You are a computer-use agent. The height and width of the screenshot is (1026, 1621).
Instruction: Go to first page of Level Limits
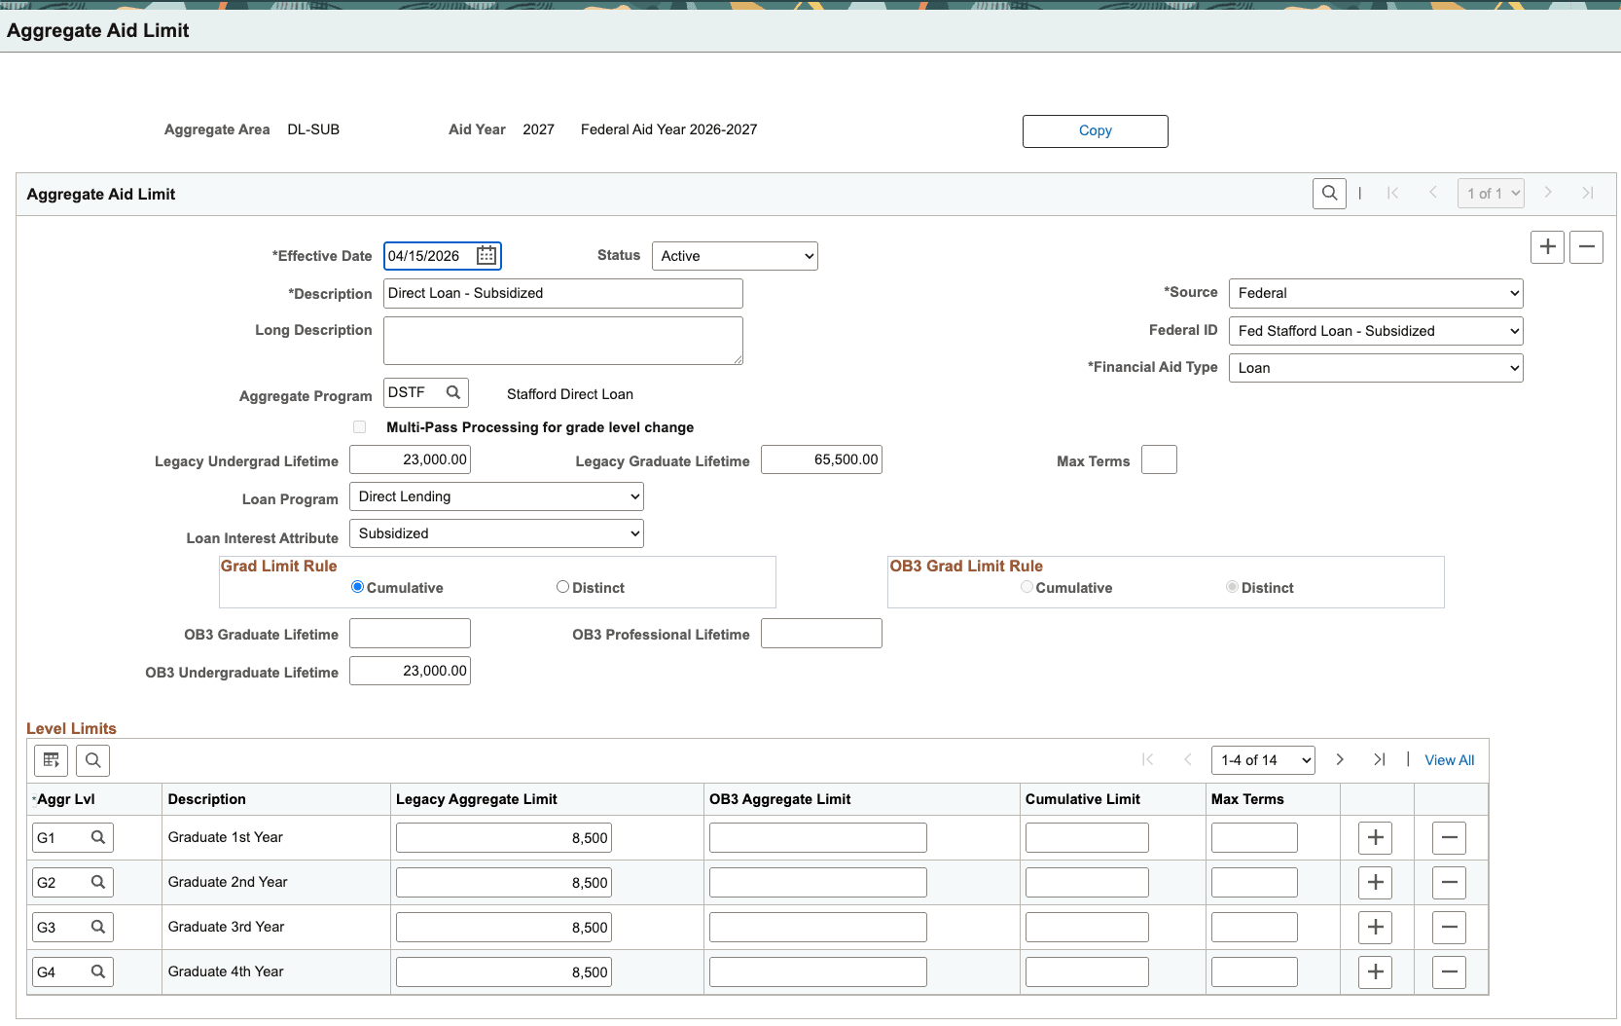click(x=1147, y=760)
